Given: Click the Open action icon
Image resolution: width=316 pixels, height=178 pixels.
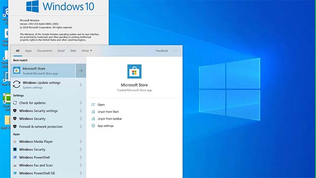Looking at the screenshot, I should [x=93, y=104].
